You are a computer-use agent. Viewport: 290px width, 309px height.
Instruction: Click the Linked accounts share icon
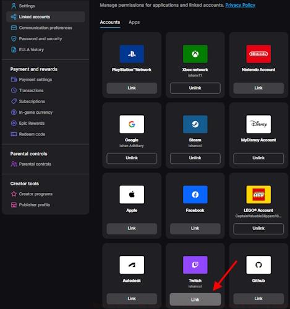point(14,17)
